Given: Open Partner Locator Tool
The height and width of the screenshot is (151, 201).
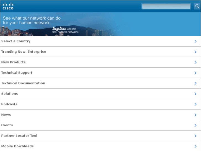Looking at the screenshot, I should (x=101, y=136).
